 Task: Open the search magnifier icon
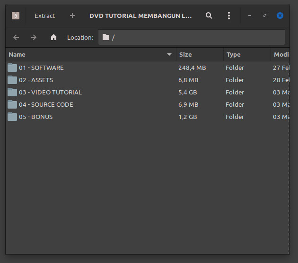(209, 16)
